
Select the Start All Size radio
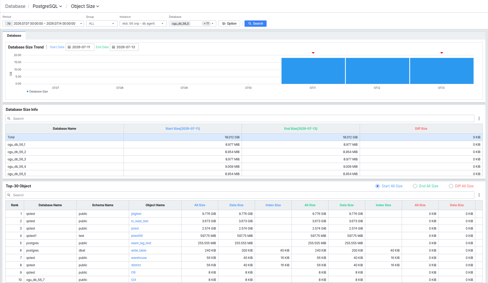tap(378, 186)
